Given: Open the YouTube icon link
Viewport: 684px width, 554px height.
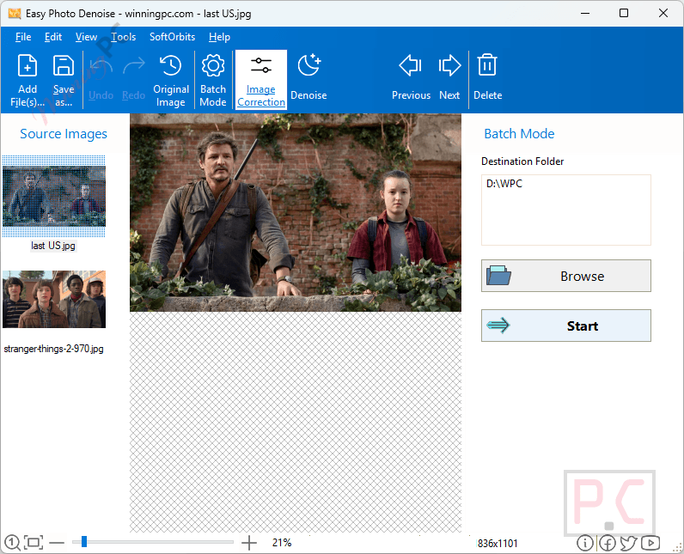Looking at the screenshot, I should [650, 543].
